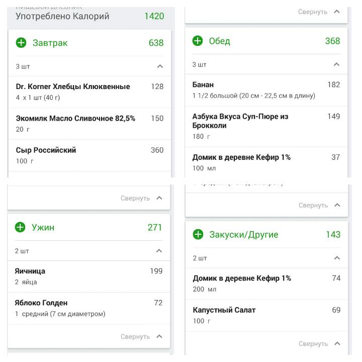Screen dimensions: 362x362
Task: Tap the plus icon beside Обед
Action: [x=198, y=41]
